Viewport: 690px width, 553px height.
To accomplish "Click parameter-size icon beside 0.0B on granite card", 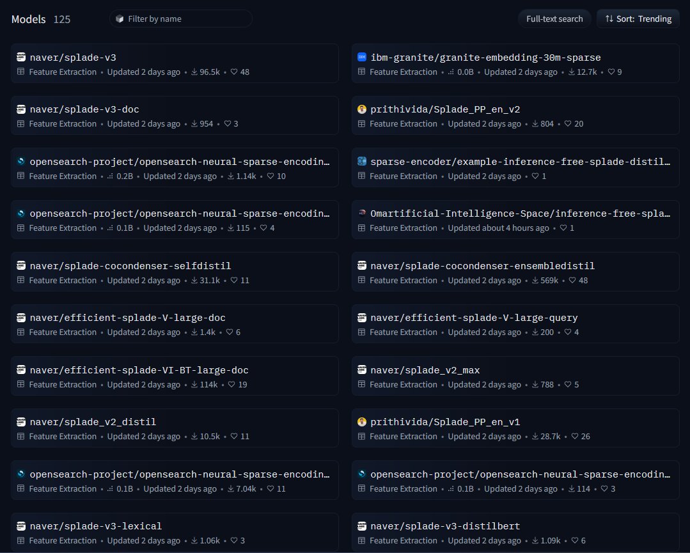I will (x=451, y=72).
